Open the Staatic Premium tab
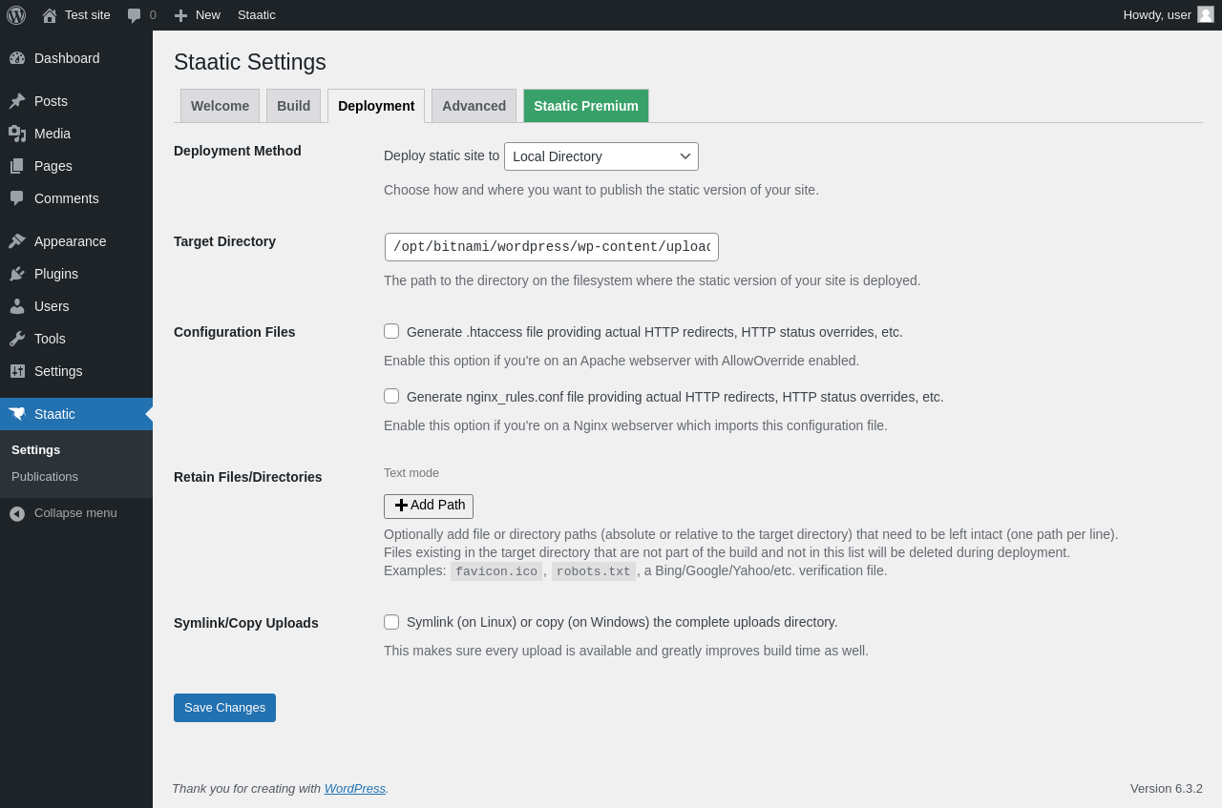The width and height of the screenshot is (1222, 808). 586,106
